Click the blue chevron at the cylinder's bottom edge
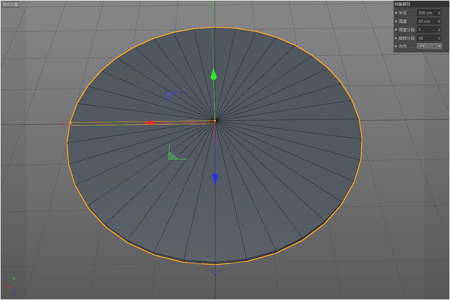This screenshot has height=300, width=450. (x=215, y=272)
